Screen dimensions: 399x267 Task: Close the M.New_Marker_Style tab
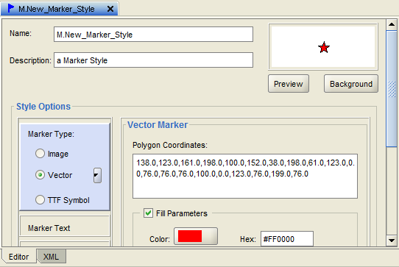coord(110,9)
